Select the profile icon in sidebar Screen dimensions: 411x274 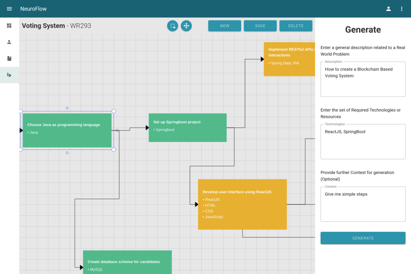(9, 42)
